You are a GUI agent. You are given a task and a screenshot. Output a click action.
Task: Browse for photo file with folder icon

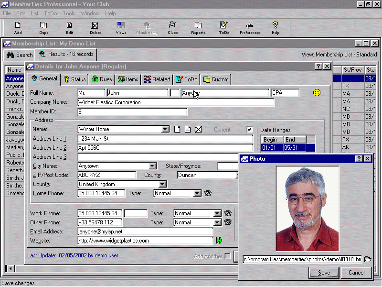point(368,259)
